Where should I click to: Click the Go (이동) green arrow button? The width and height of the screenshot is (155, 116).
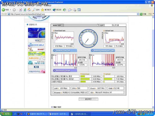pyautogui.click(x=143, y=14)
